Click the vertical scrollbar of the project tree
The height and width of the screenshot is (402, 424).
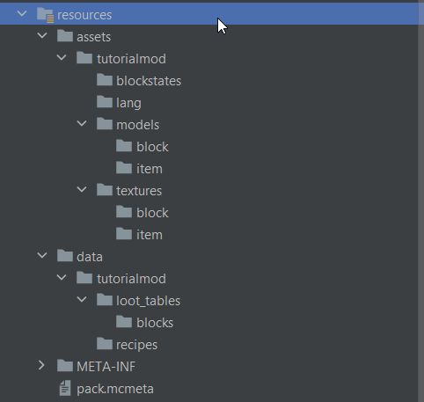(x=421, y=202)
